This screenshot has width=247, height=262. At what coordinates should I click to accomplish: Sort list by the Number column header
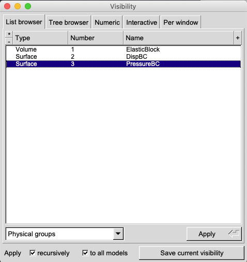pos(96,38)
